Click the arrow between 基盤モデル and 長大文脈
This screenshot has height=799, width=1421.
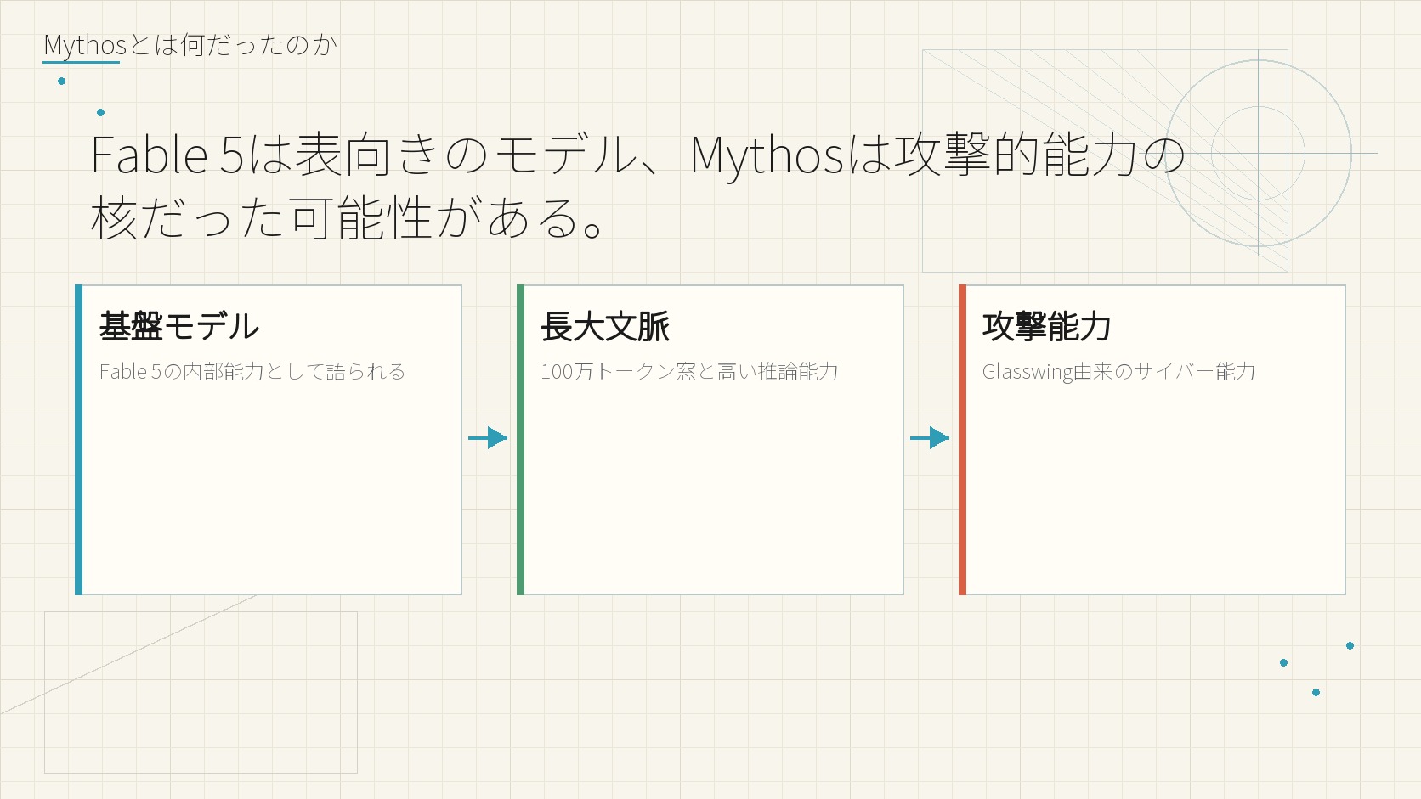point(488,438)
